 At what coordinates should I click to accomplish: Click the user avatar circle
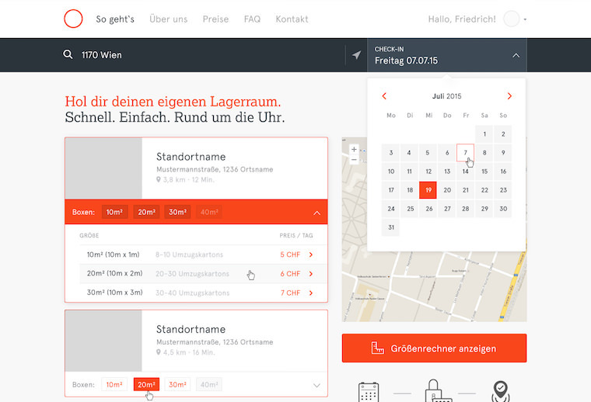click(512, 19)
